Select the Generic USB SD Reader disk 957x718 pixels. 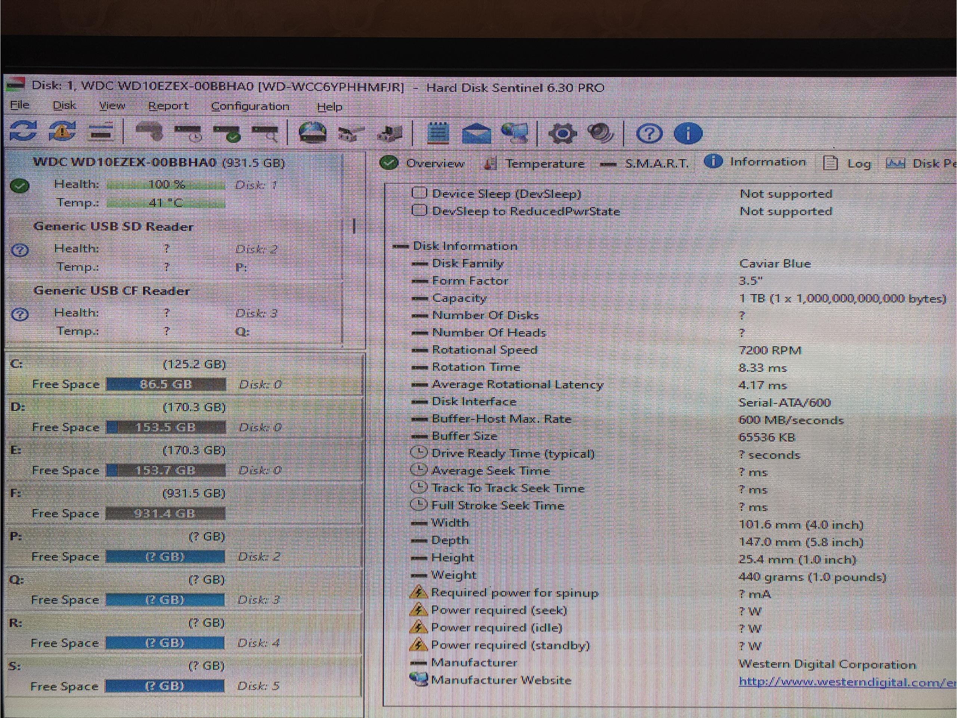click(113, 226)
